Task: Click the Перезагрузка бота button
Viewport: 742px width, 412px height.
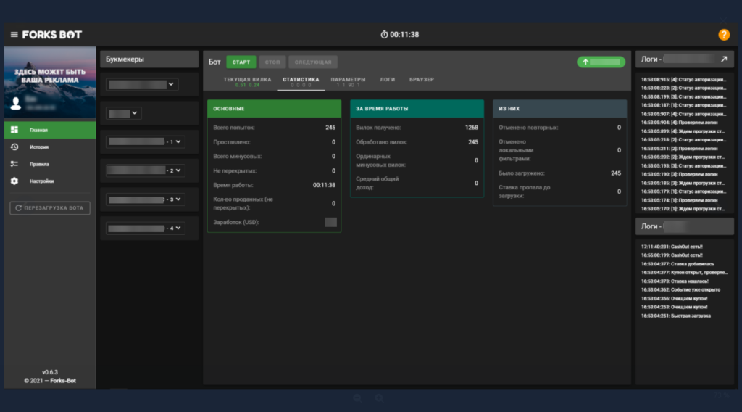Action: click(50, 208)
